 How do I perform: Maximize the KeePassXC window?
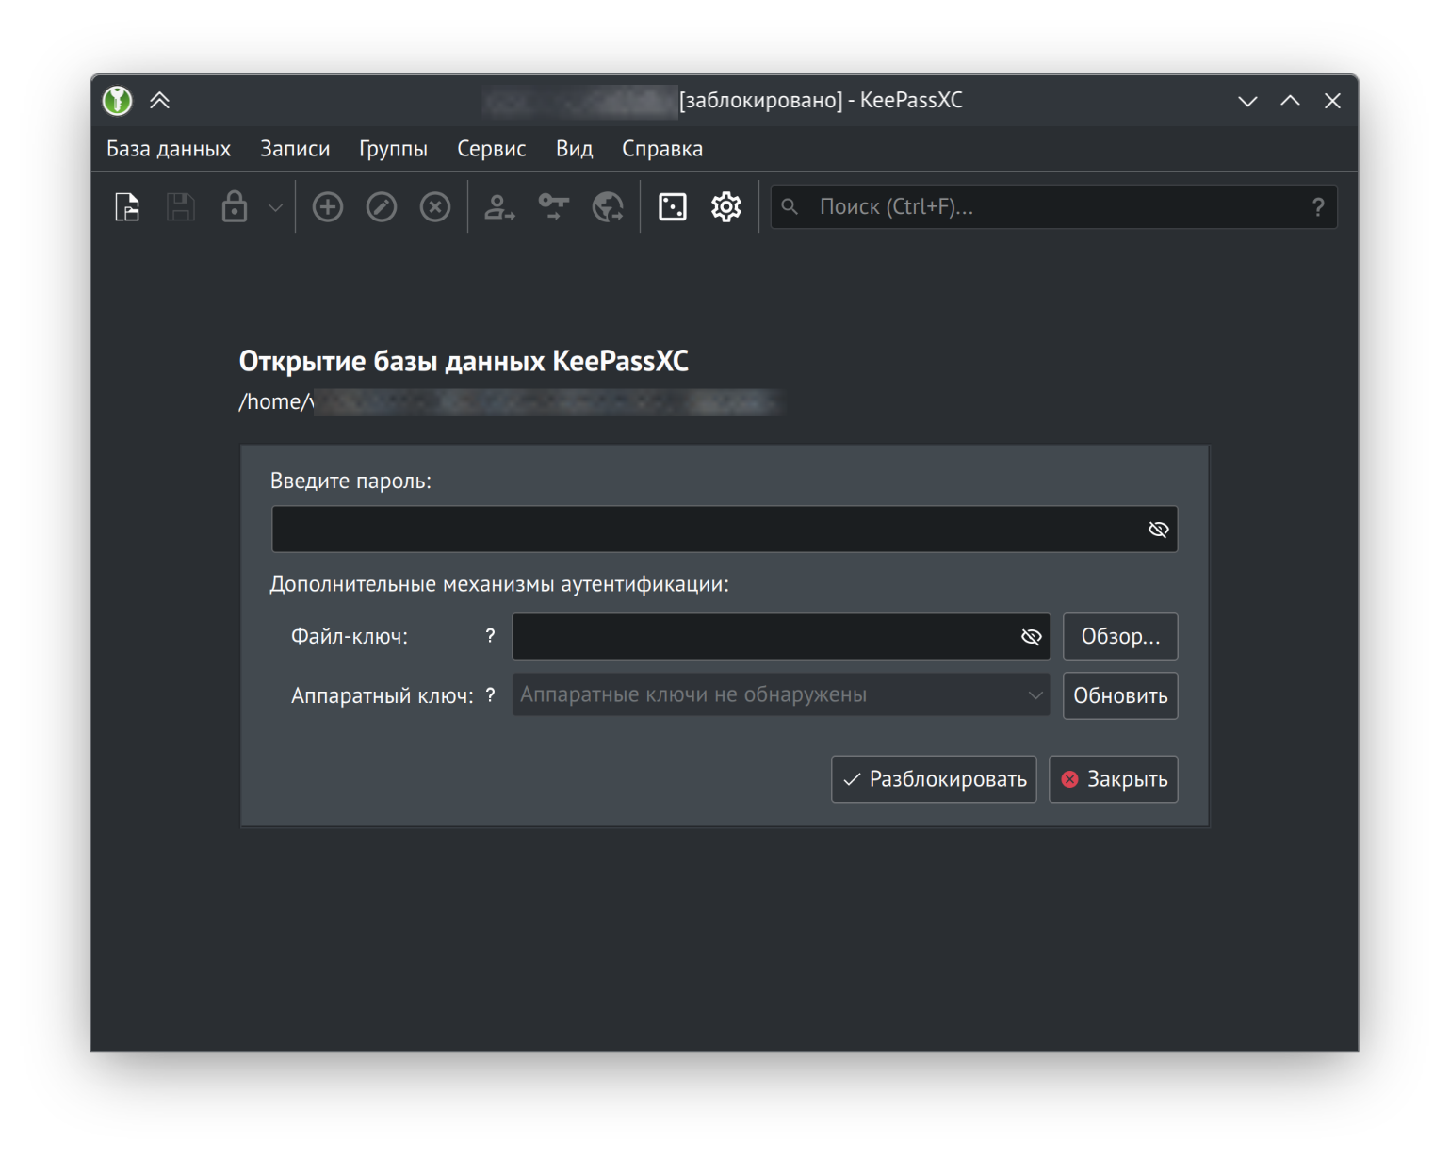coord(1290,101)
